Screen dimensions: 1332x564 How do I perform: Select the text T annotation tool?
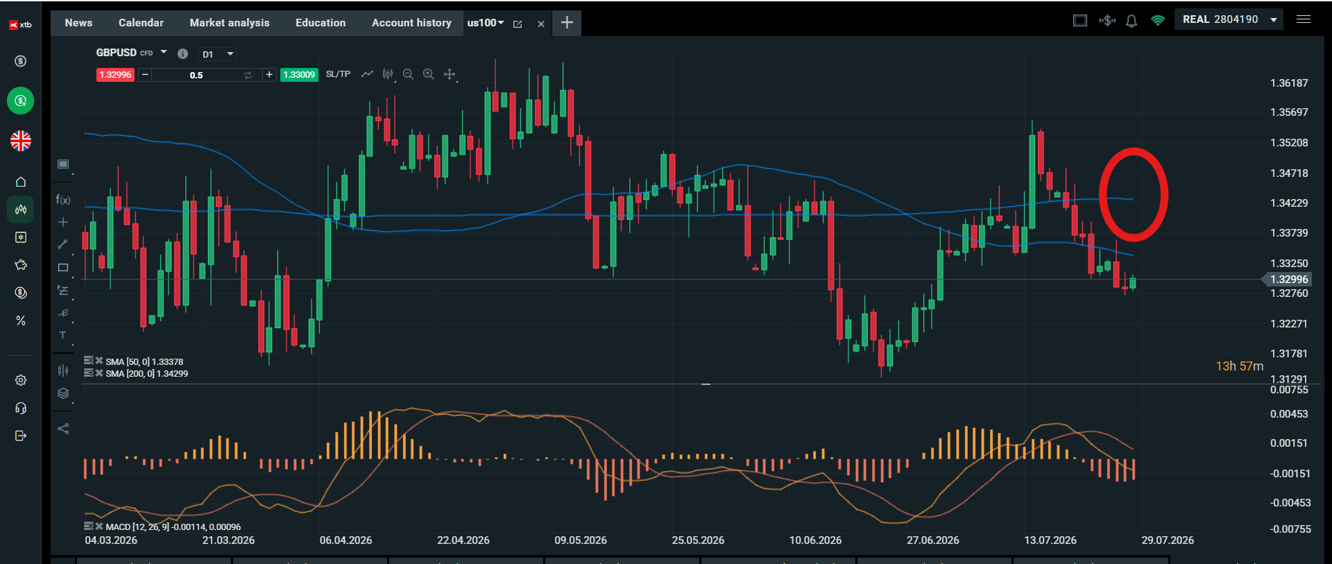coord(63,335)
